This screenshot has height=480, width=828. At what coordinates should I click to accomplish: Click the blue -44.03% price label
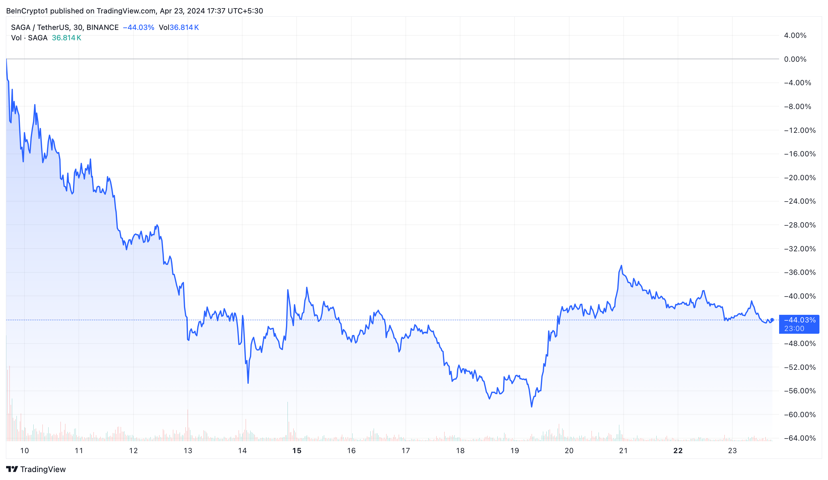tap(800, 320)
